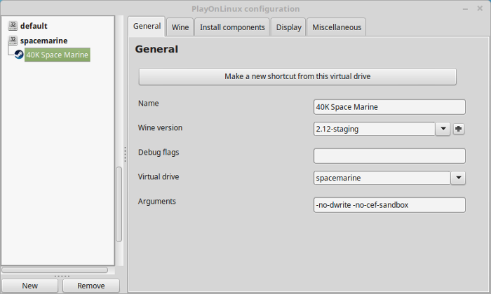Click the Steam icon beside 40K Space Marine

tap(19, 55)
